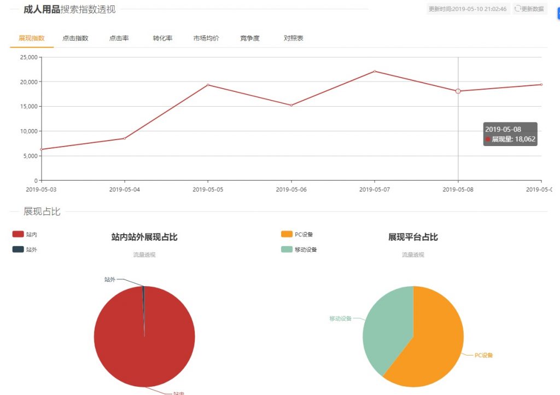Click the 成人用品搜索指数透视 page title
The image size is (560, 395).
69,9
